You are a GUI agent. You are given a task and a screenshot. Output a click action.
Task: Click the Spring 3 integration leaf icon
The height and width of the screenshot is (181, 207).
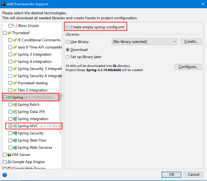tap(15, 54)
